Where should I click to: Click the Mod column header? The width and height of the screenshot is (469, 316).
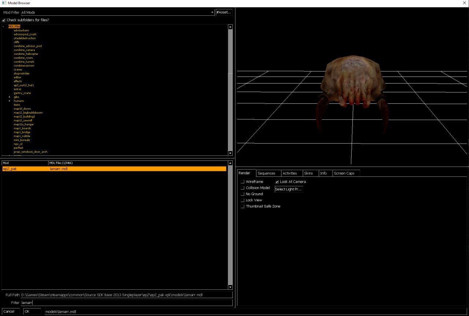[25, 163]
